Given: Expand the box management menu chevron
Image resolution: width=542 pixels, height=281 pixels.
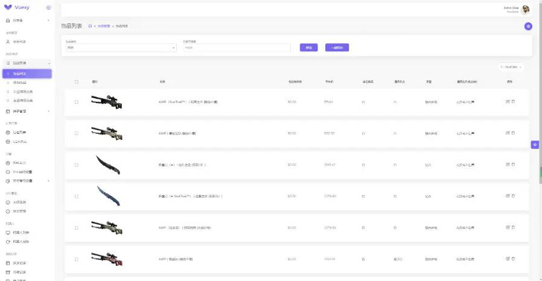Looking at the screenshot, I should click(x=48, y=111).
